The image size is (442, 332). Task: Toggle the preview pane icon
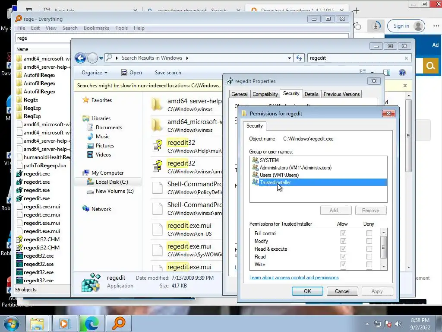(387, 73)
